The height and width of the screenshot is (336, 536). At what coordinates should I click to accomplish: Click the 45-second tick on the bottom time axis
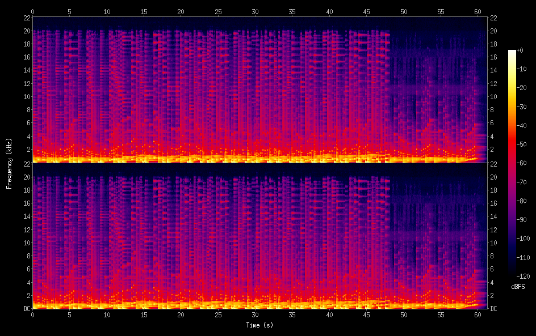pyautogui.click(x=366, y=315)
